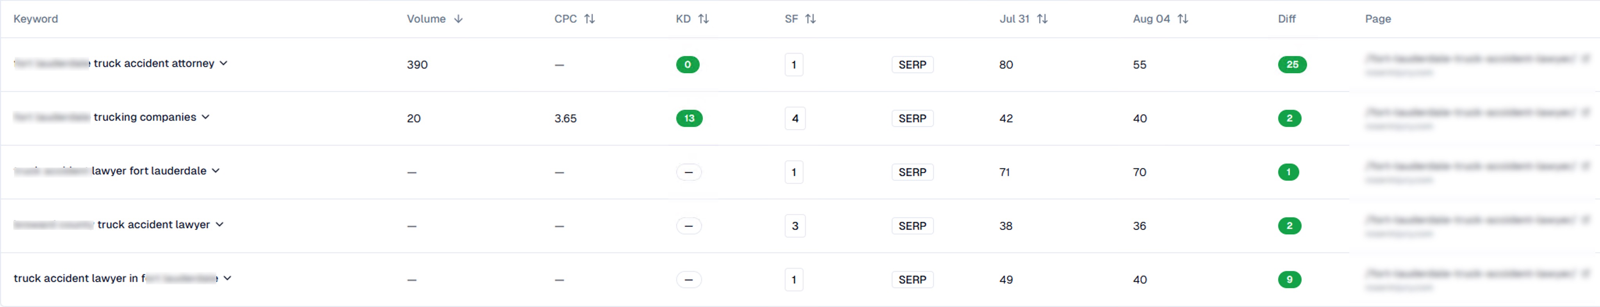This screenshot has width=1600, height=307.
Task: Sort by Volume descending arrow icon
Action: tap(458, 19)
